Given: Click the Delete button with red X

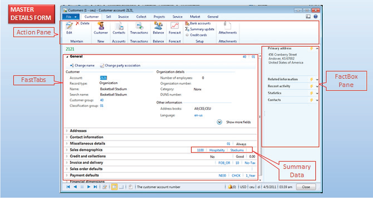Looking at the screenshot, I should [82, 23].
